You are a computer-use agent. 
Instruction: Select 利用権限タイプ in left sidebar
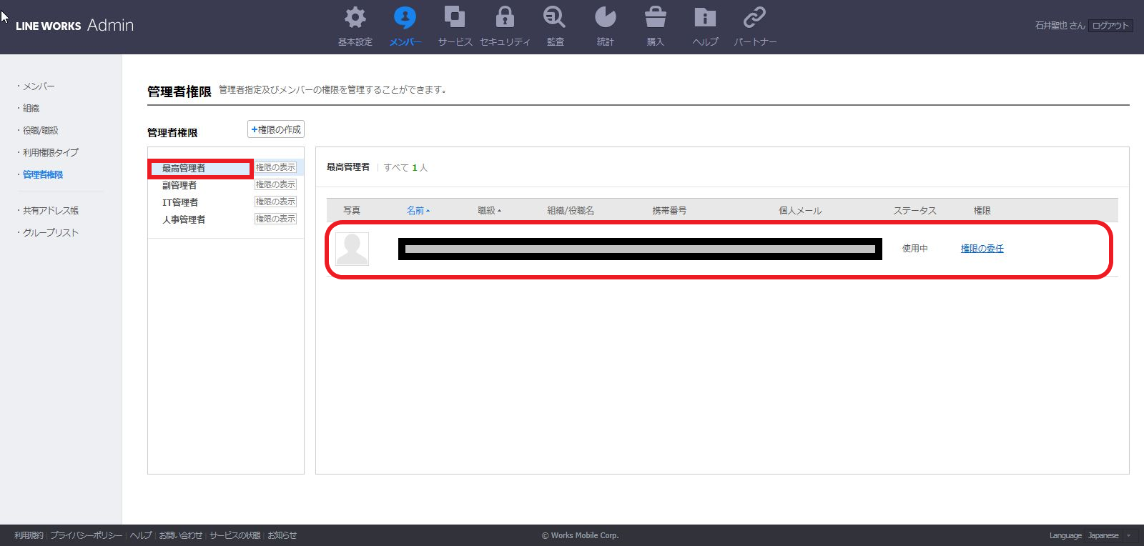pos(50,153)
